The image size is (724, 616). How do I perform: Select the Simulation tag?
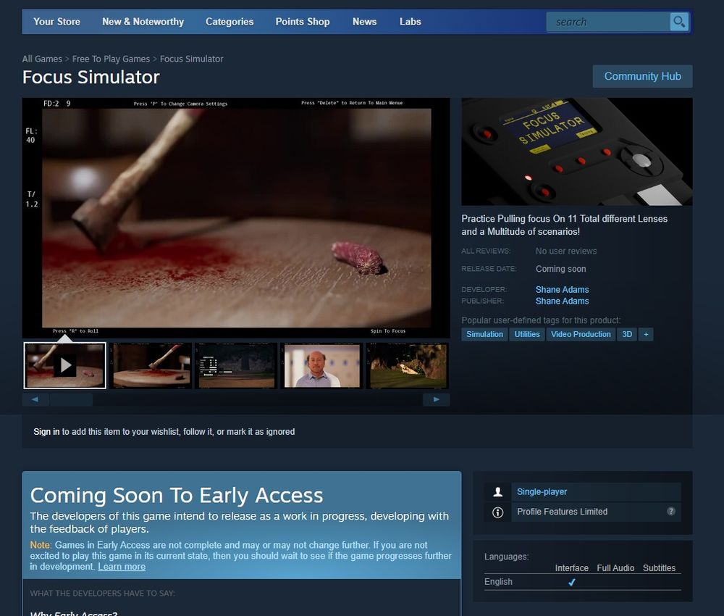(x=484, y=334)
